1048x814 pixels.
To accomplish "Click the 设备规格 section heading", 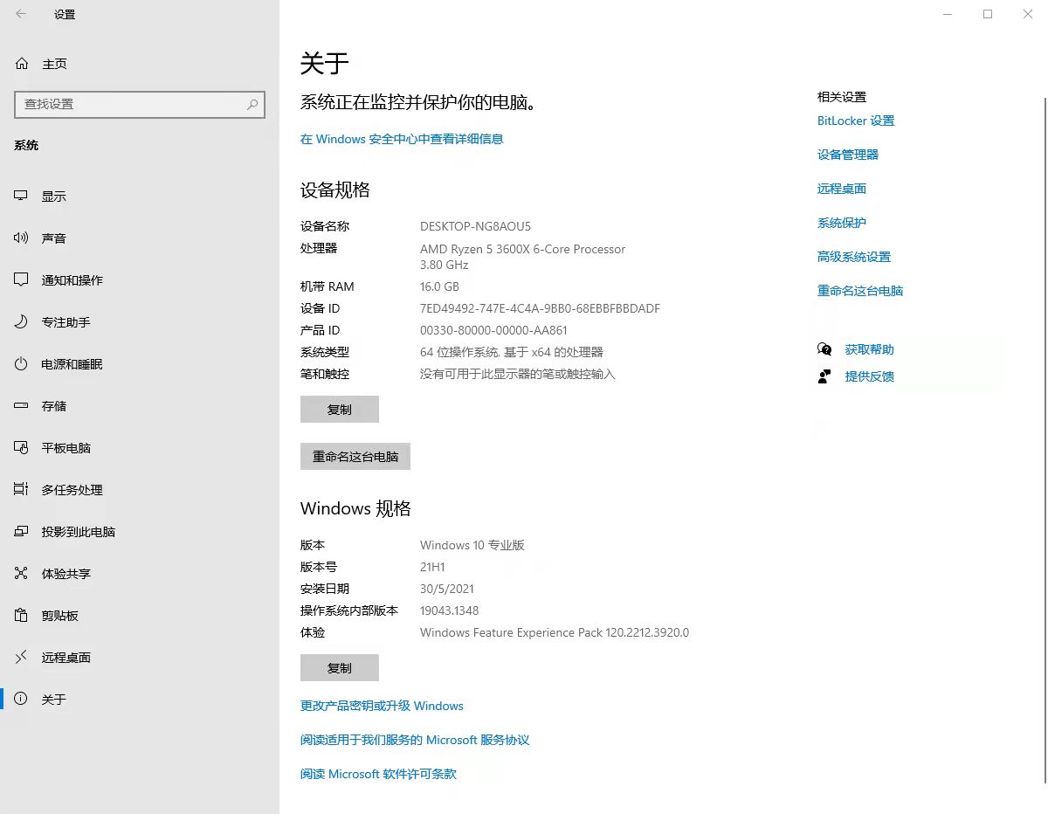I will tap(335, 190).
